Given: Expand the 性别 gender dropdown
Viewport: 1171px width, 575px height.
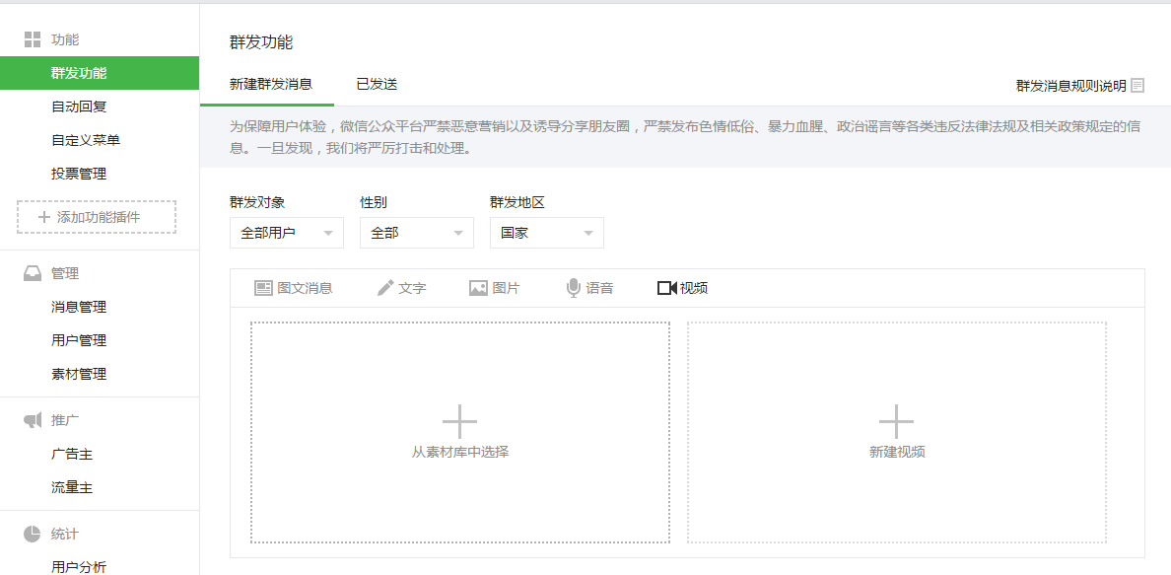Looking at the screenshot, I should tap(416, 233).
